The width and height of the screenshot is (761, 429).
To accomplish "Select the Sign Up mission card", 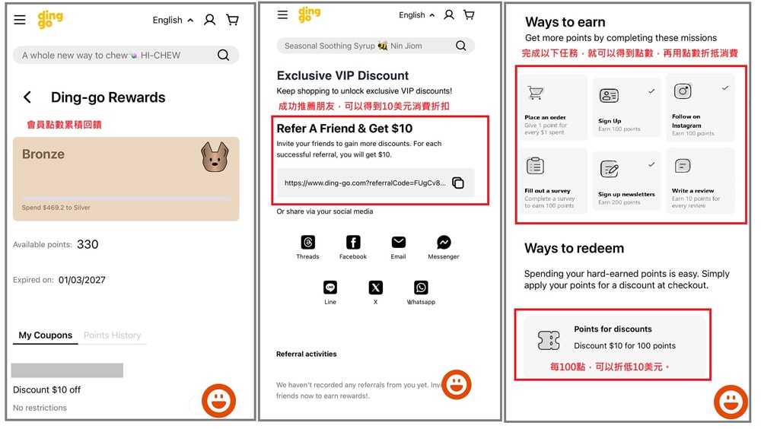I will pyautogui.click(x=626, y=110).
